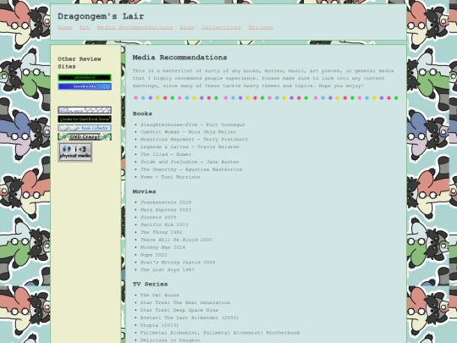Click There Will Be Blood 2007
Image resolution: width=457 pixels, height=343 pixels.
pyautogui.click(x=176, y=240)
